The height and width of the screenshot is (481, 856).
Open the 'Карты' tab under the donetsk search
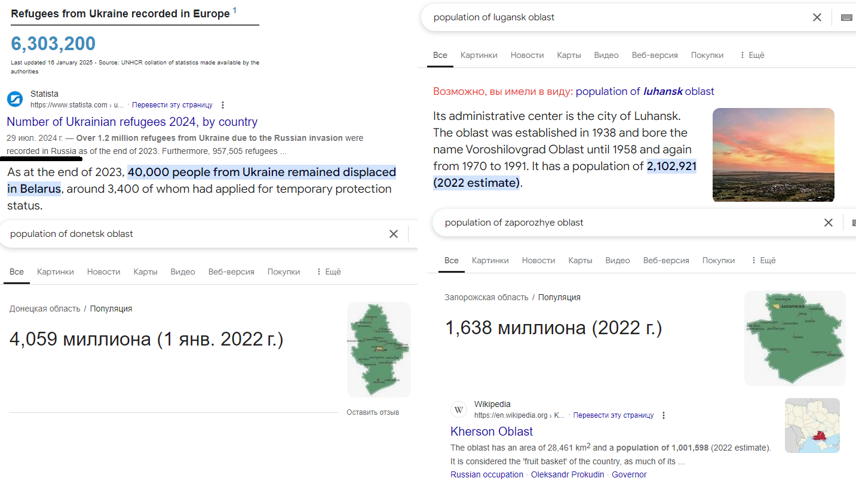(146, 272)
